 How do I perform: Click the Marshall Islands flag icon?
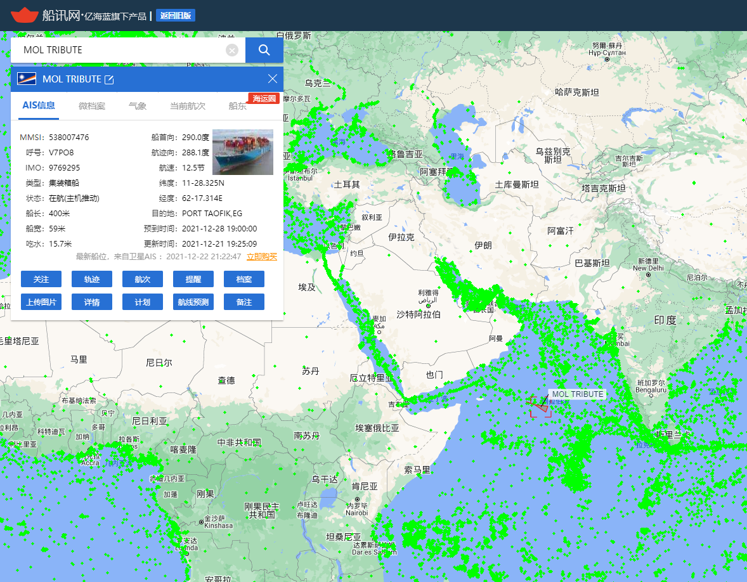coord(27,79)
